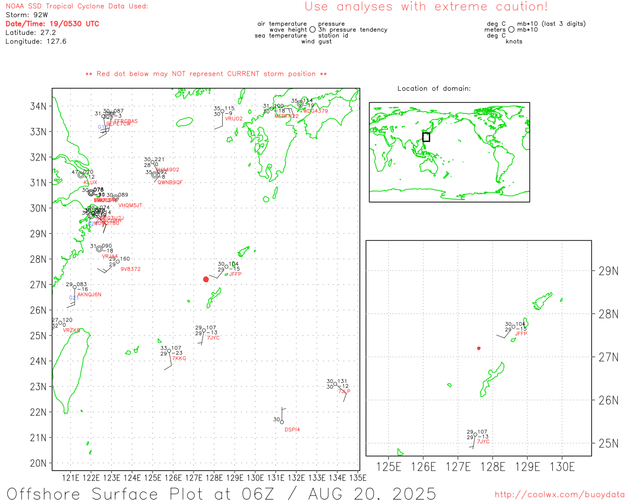This screenshot has width=625, height=500.
Task: Click the VRZK8 station label
Action: [x=71, y=331]
